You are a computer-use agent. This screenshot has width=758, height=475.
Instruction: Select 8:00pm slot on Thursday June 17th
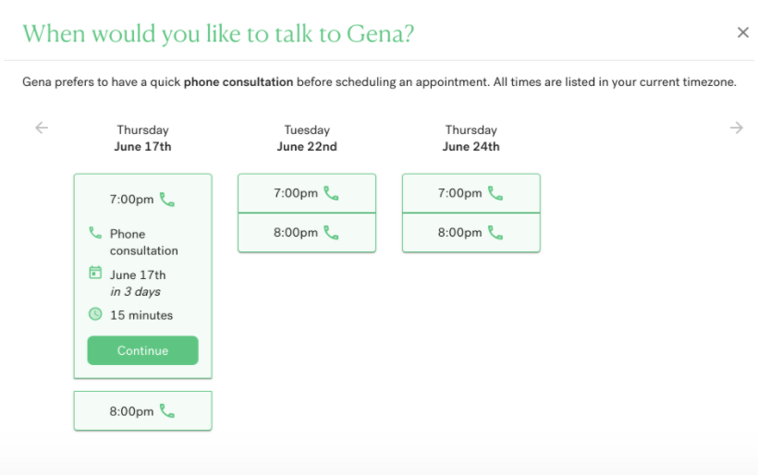pos(142,410)
